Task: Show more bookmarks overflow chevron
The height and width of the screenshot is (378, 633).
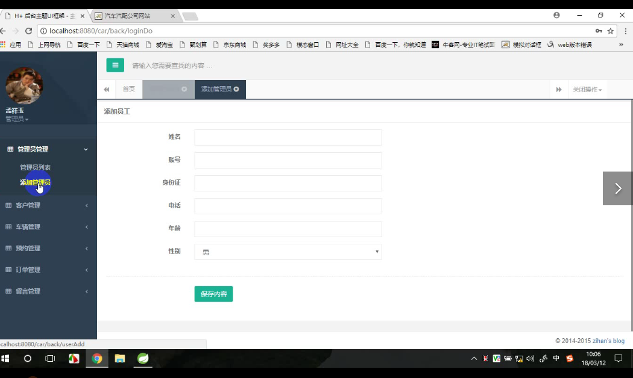Action: click(622, 45)
